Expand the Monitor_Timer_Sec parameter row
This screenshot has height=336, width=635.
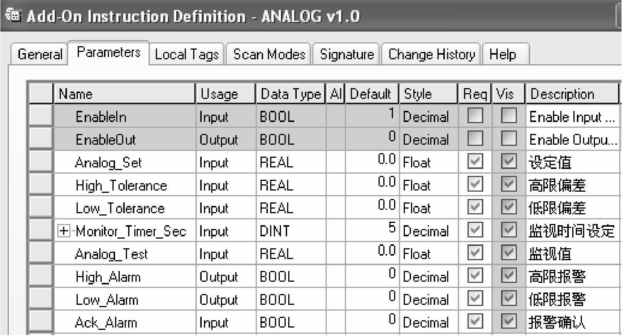click(63, 231)
